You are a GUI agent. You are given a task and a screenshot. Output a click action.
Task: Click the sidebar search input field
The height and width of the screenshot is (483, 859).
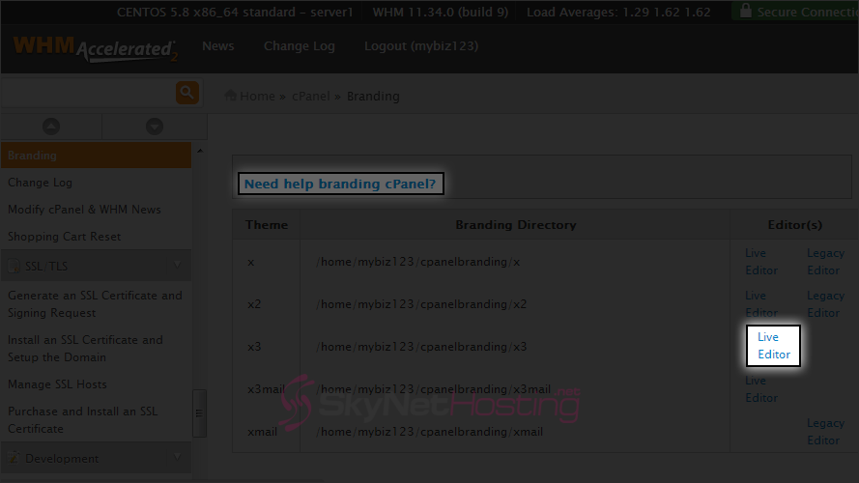(x=88, y=93)
